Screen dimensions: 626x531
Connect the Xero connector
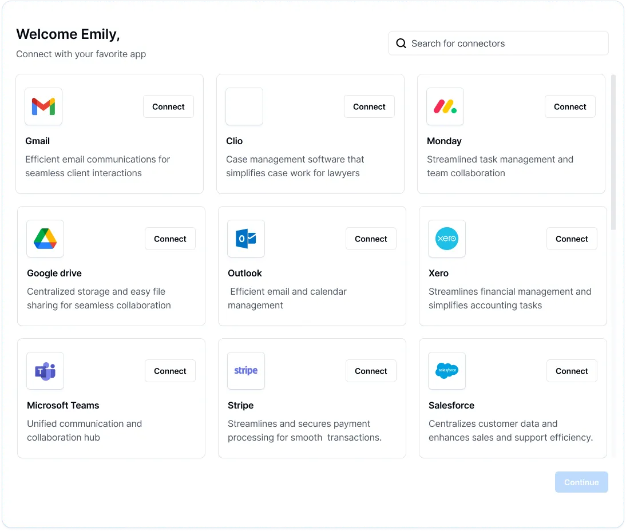[572, 239]
